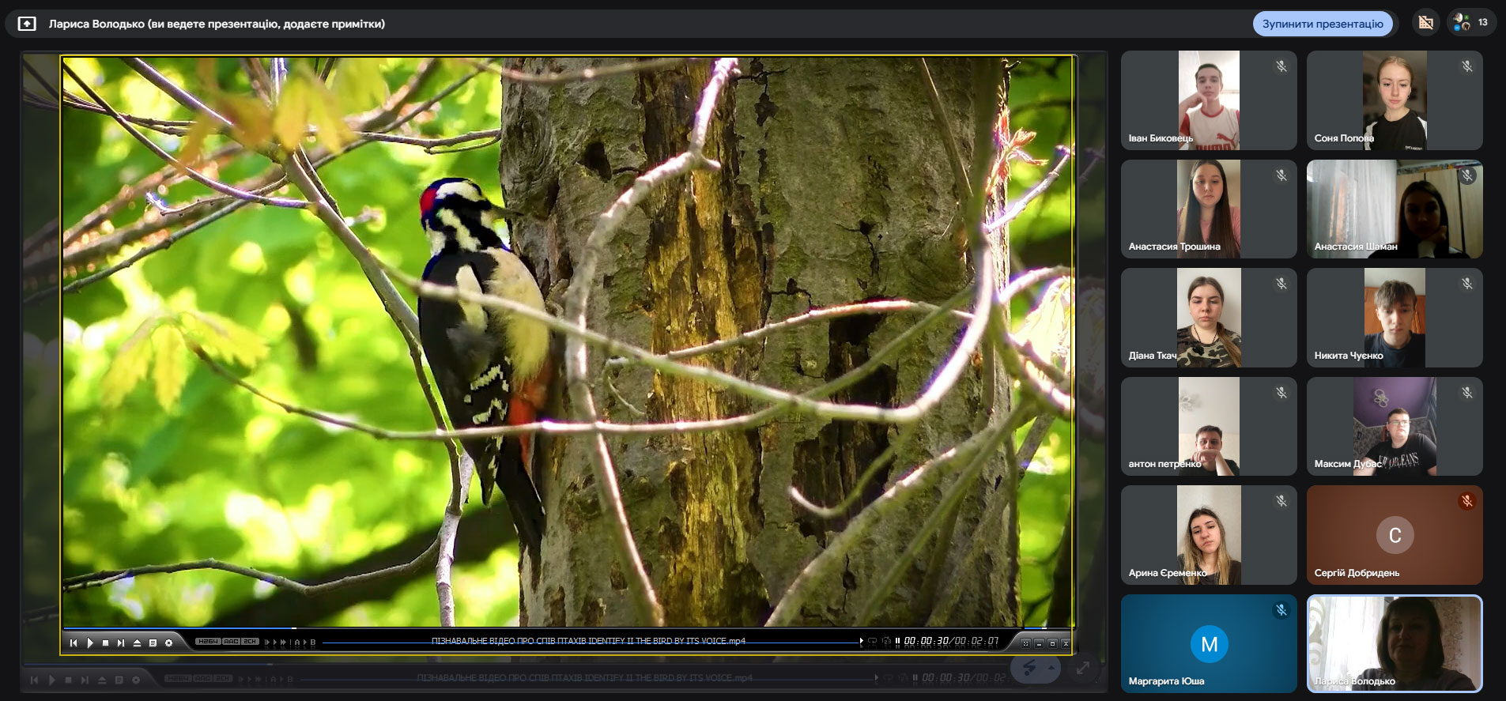Click the video seek progress bar
The image size is (1506, 701).
(553, 628)
